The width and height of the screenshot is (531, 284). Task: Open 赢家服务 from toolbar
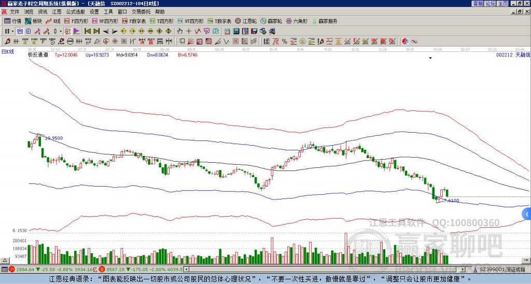(325, 21)
